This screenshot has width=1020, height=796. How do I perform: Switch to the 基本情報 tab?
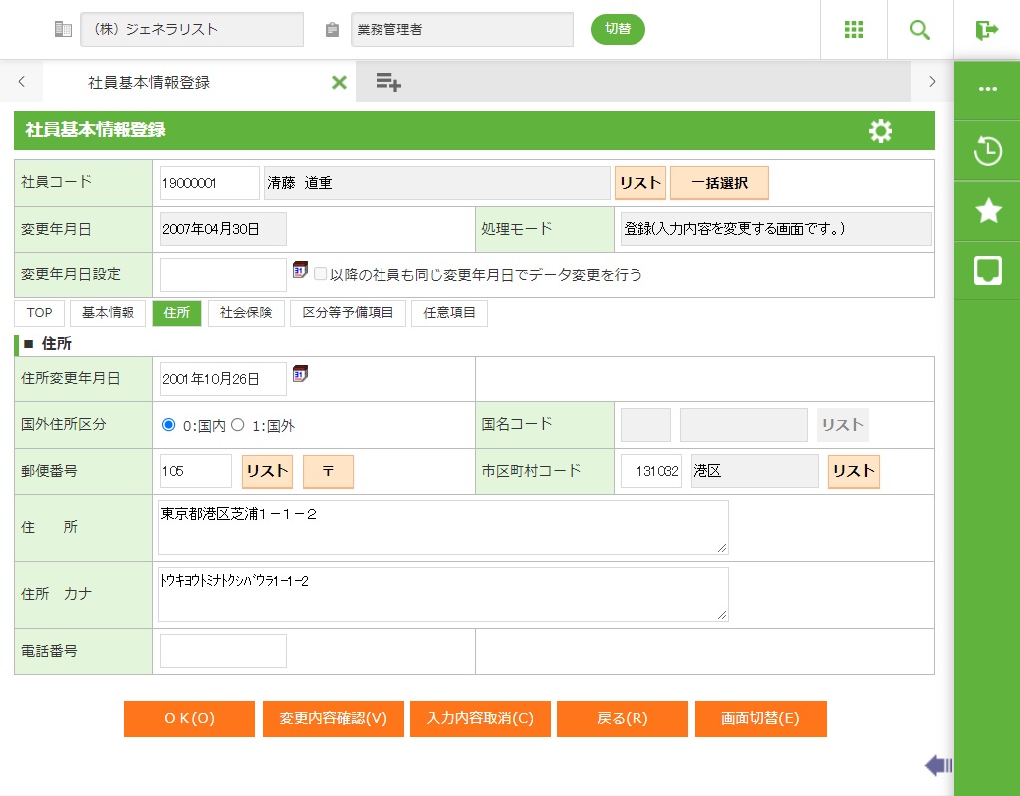[x=108, y=313]
